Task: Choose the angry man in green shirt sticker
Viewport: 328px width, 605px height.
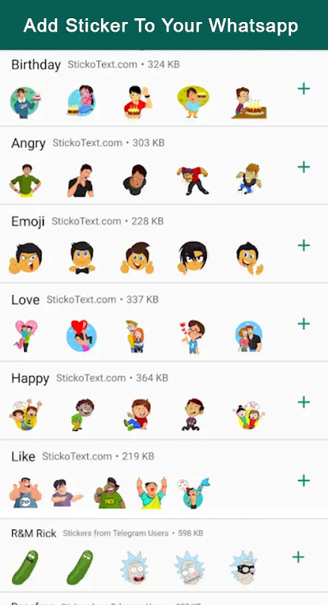Action: click(x=25, y=180)
